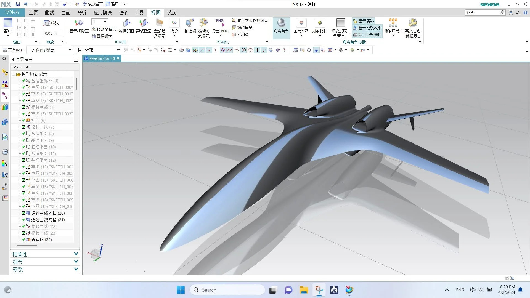Screen dimensions: 530x298
Task: Open Show and Hide (显示和隐藏) tool
Action: [79, 23]
